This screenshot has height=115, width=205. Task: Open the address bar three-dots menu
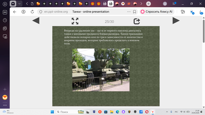point(129,12)
